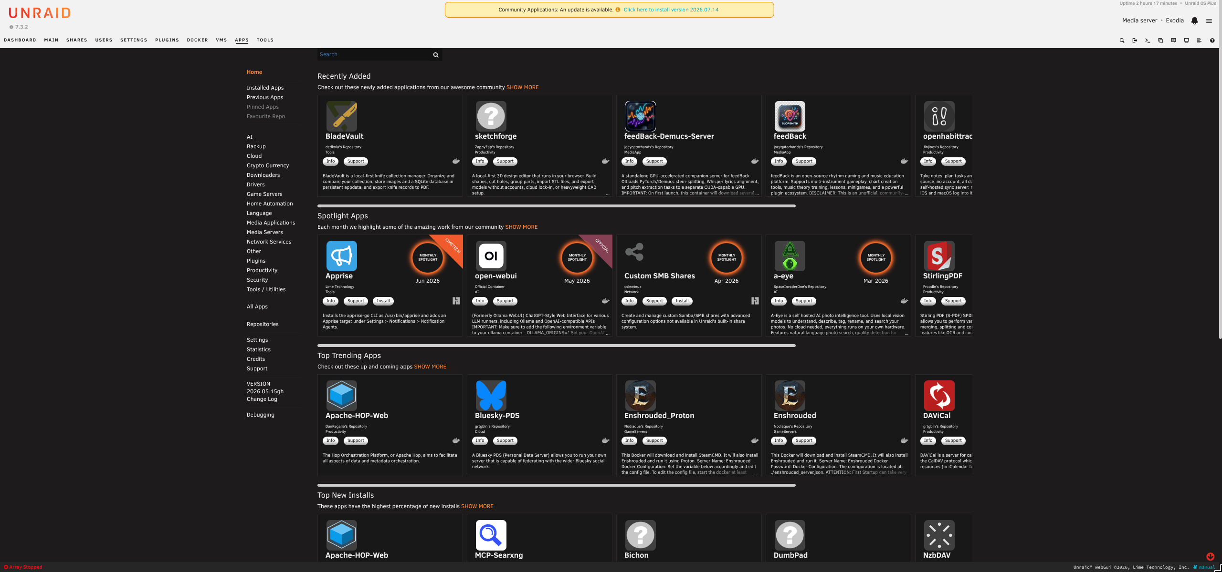Click SHOW MORE next to Recently Added
Viewport: 1222px width, 572px height.
[522, 88]
